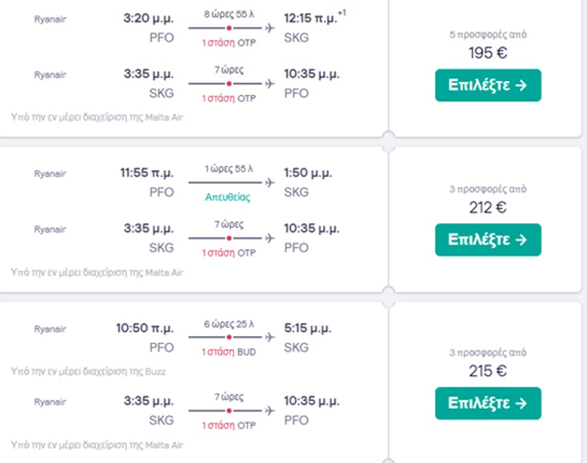Select the 215 € flight offer
Viewport: 587px width, 463px height.
[488, 403]
